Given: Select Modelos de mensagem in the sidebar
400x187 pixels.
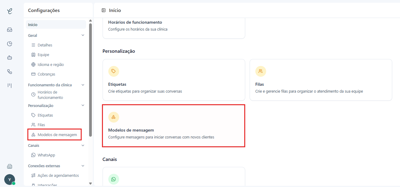Looking at the screenshot, I should (55, 135).
